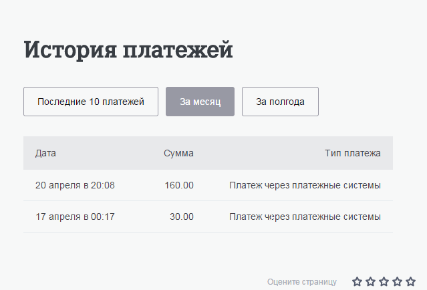Click the 'Сумма' column header
427x290 pixels.
(x=178, y=153)
